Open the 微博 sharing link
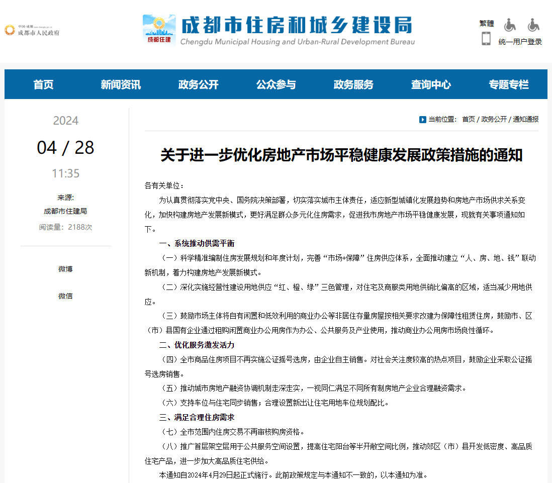This screenshot has height=483, width=552. (x=65, y=269)
